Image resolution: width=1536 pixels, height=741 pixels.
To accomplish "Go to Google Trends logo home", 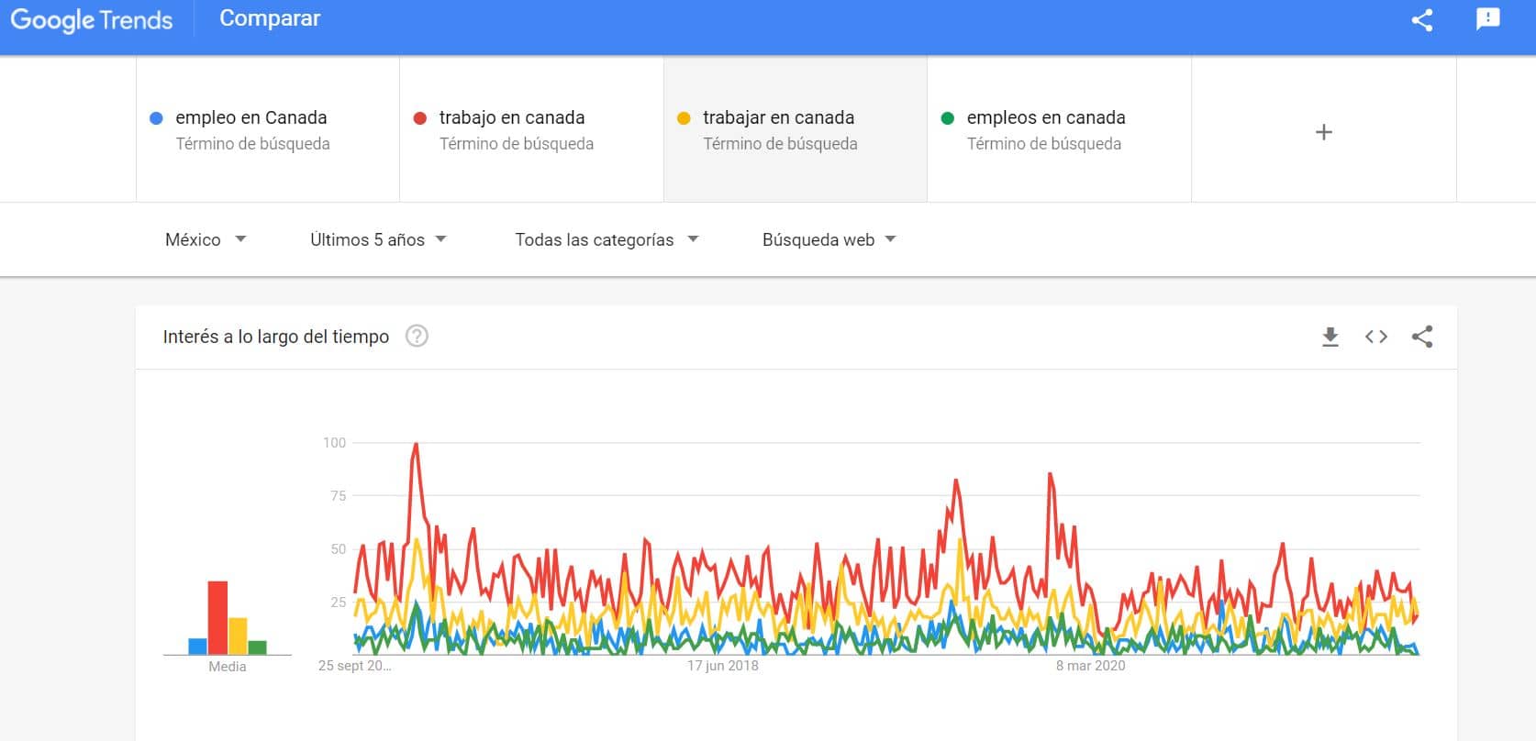I will (x=91, y=20).
